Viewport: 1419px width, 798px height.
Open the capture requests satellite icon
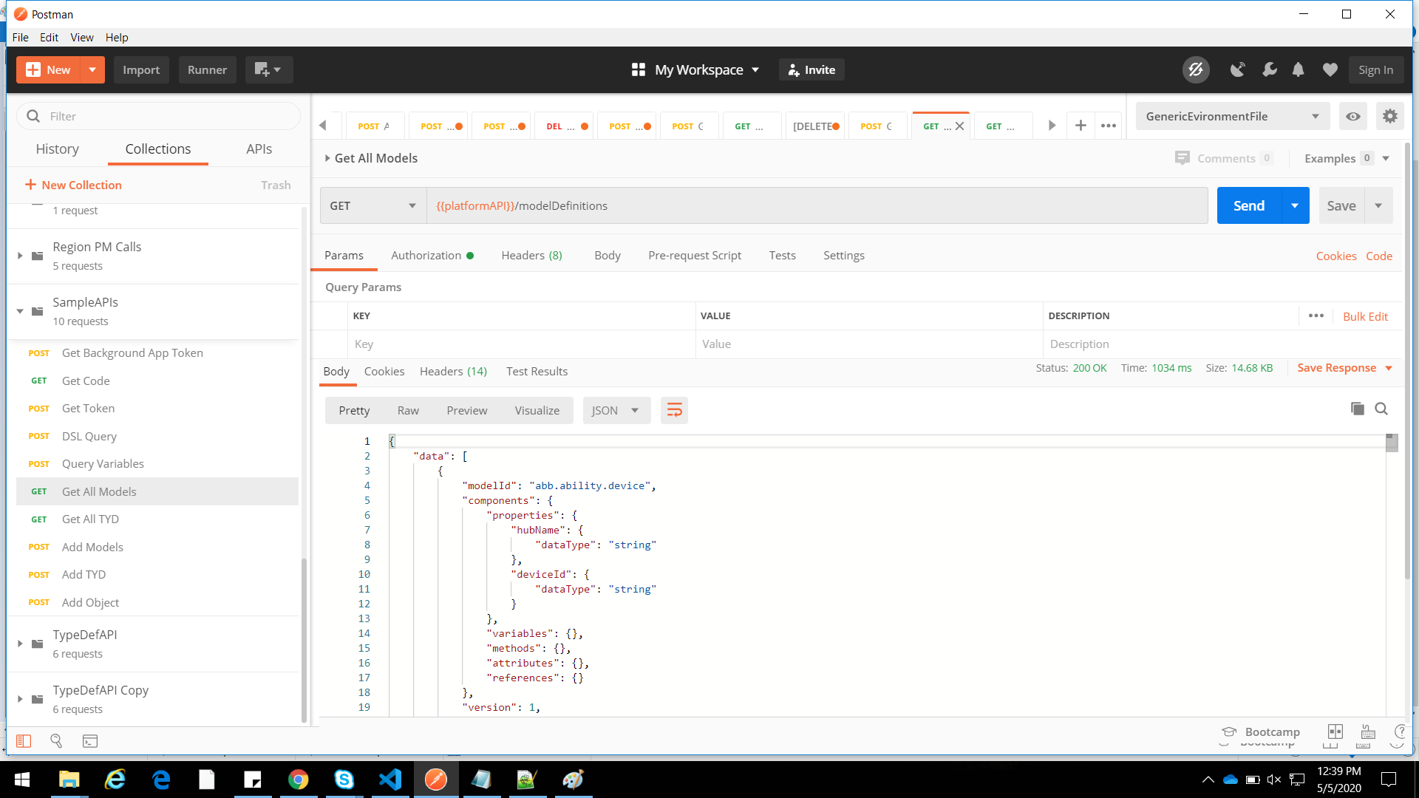pyautogui.click(x=1237, y=70)
